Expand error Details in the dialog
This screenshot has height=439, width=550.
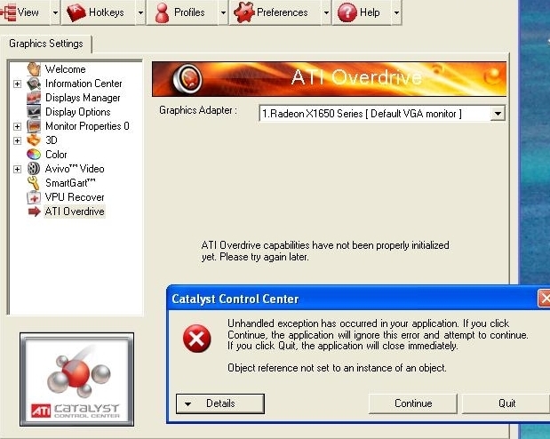[x=220, y=403]
